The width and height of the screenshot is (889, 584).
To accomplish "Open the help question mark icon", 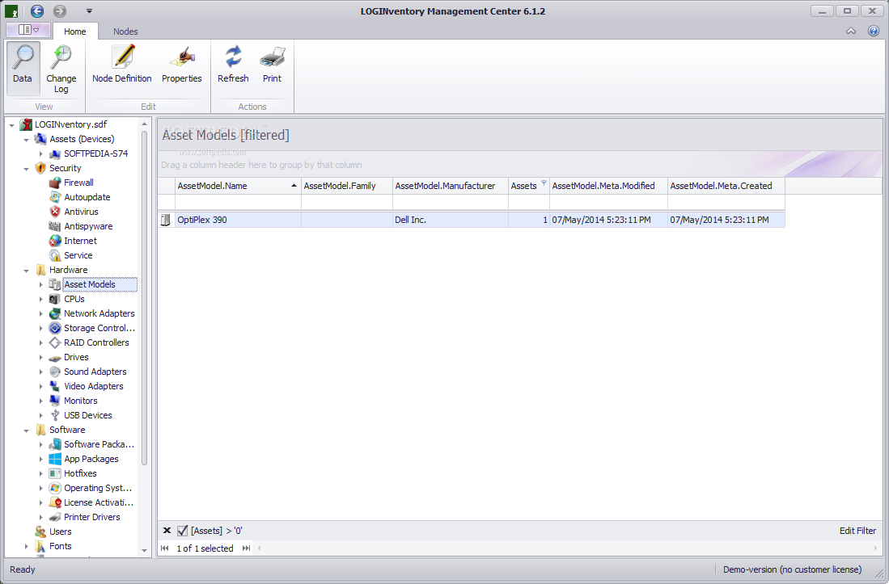I will [873, 32].
